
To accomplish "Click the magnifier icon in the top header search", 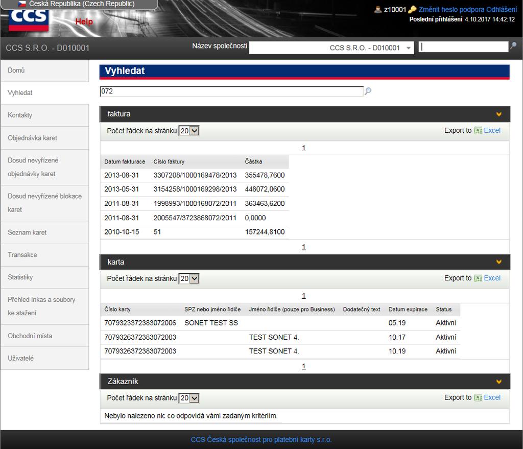I will pyautogui.click(x=513, y=45).
